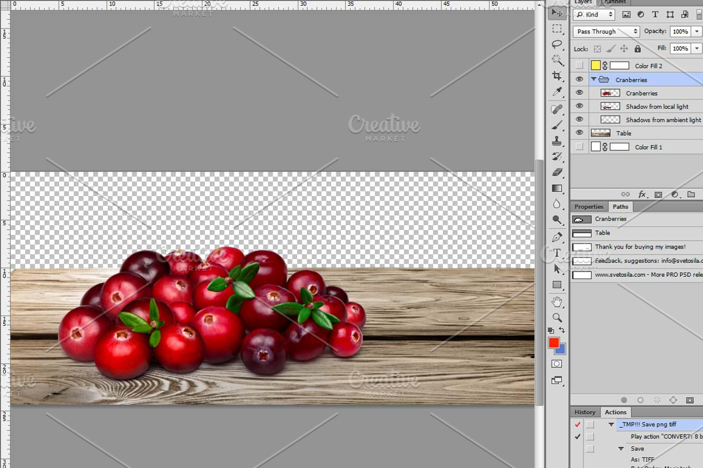Change screen mode
The image size is (703, 468).
click(x=557, y=380)
